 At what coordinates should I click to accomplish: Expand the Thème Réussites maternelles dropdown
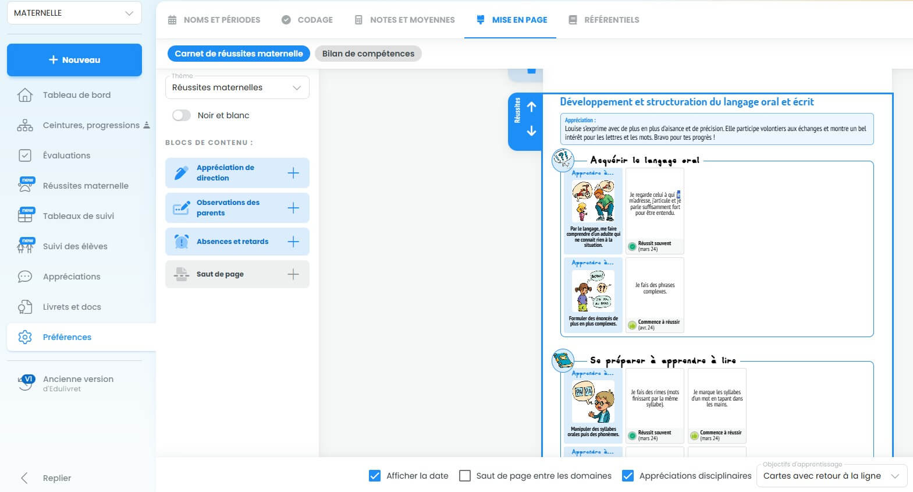pyautogui.click(x=237, y=87)
